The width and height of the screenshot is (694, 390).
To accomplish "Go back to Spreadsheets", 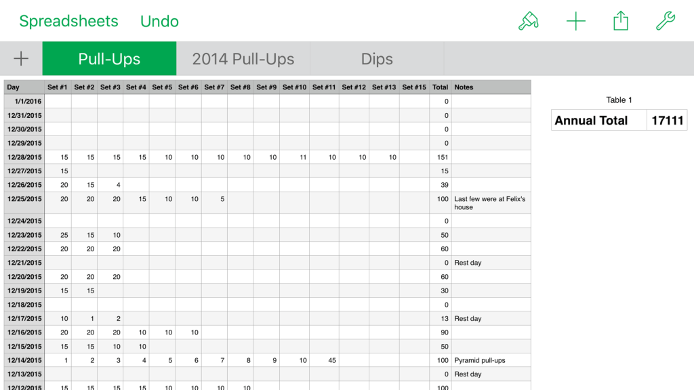I will pos(68,22).
